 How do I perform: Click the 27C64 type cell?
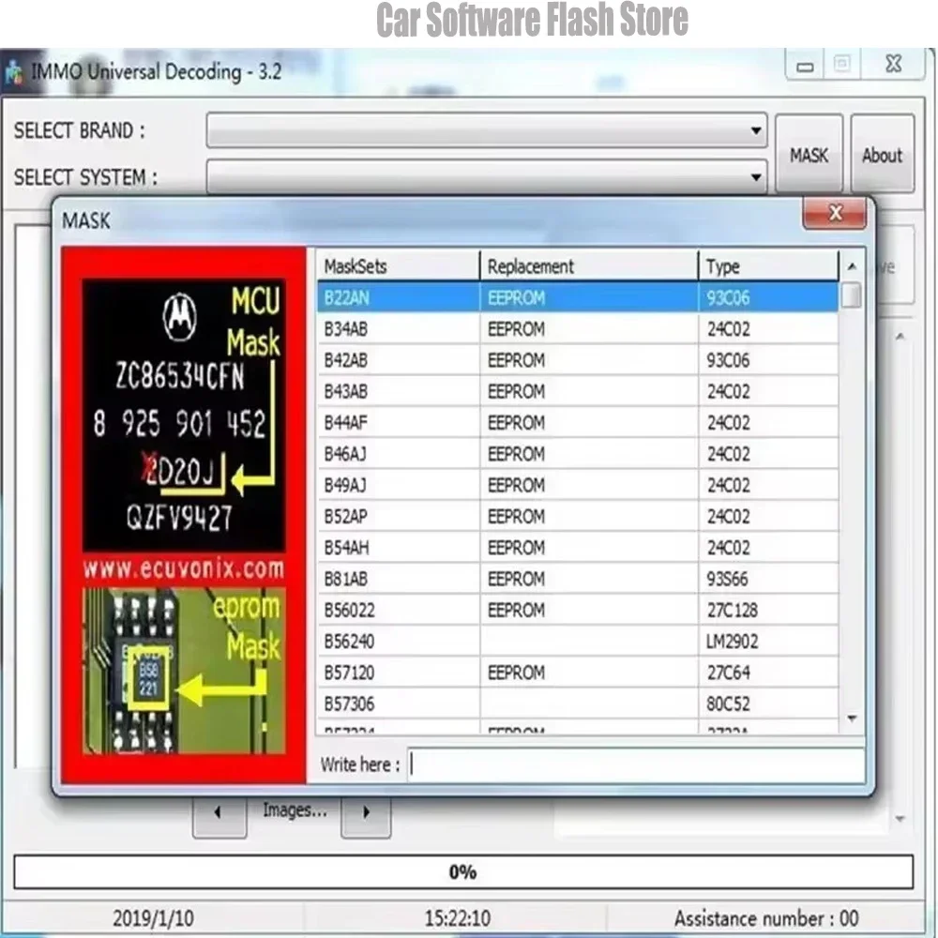(x=769, y=672)
